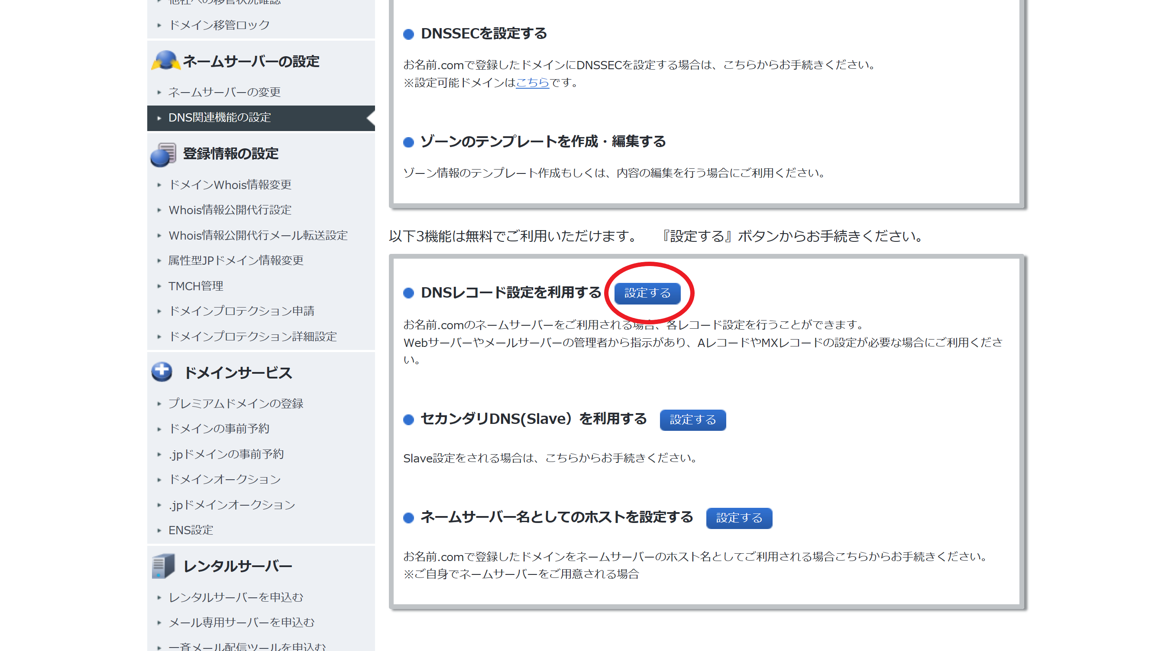This screenshot has width=1158, height=651.
Task: Open ドメインWhois情報変更 sidebar item
Action: pos(229,185)
